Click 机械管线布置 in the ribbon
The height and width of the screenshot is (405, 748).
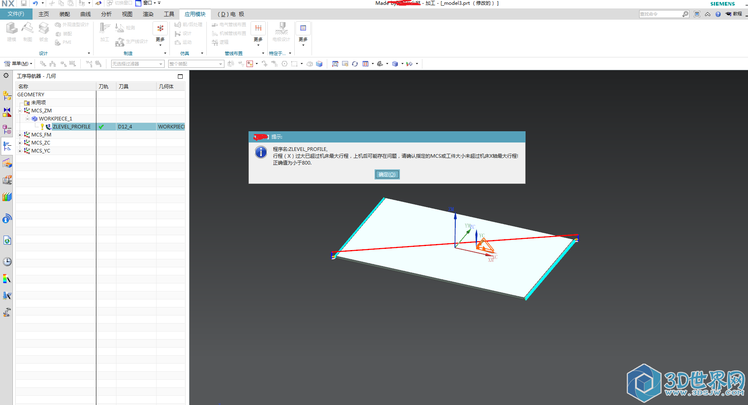pyautogui.click(x=229, y=33)
